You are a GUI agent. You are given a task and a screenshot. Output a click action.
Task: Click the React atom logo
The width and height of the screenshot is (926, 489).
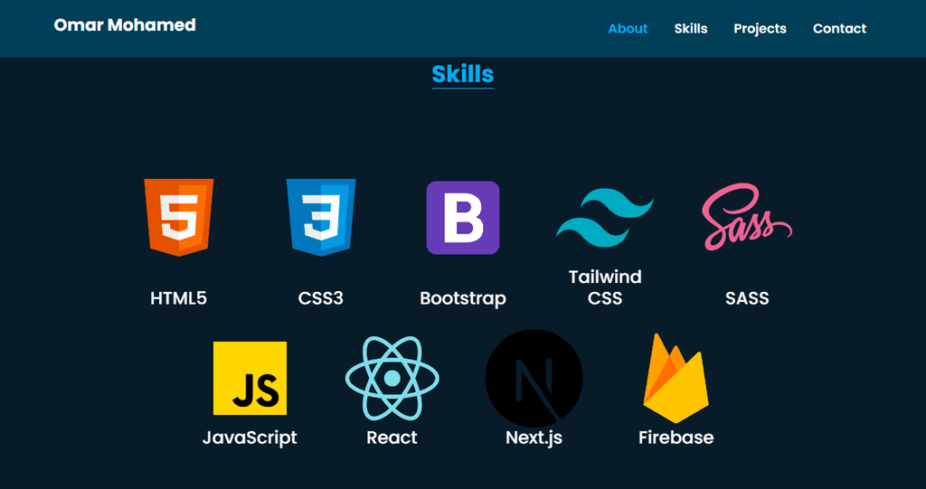point(392,378)
